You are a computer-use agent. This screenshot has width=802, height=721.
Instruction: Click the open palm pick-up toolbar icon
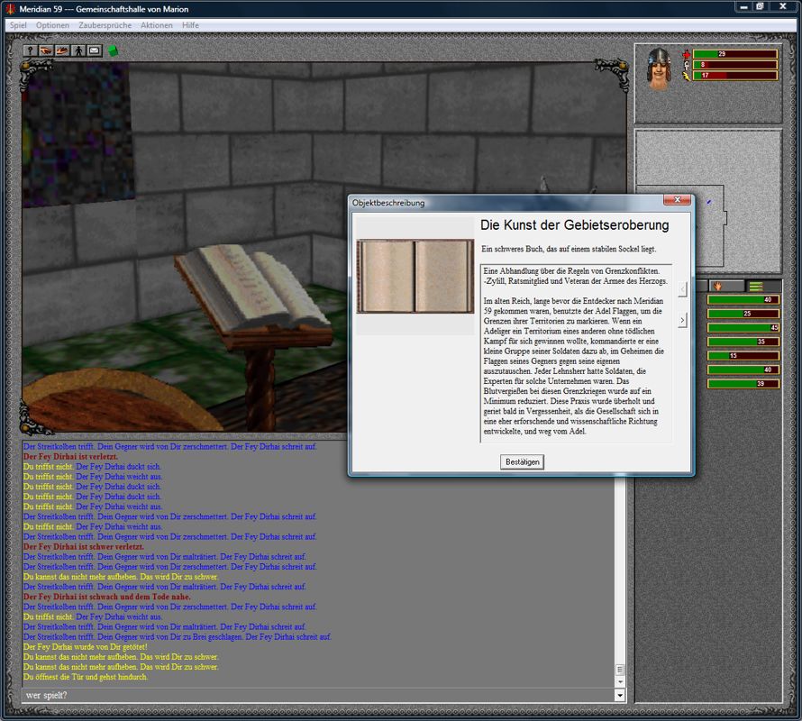click(x=62, y=50)
